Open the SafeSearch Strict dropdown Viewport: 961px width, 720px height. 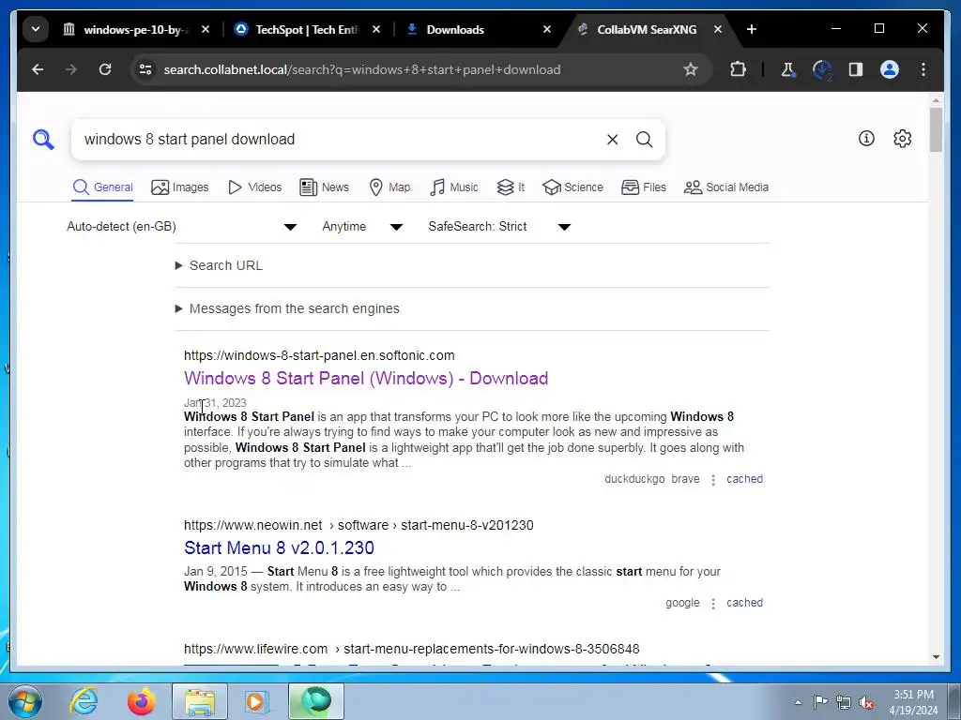click(499, 227)
